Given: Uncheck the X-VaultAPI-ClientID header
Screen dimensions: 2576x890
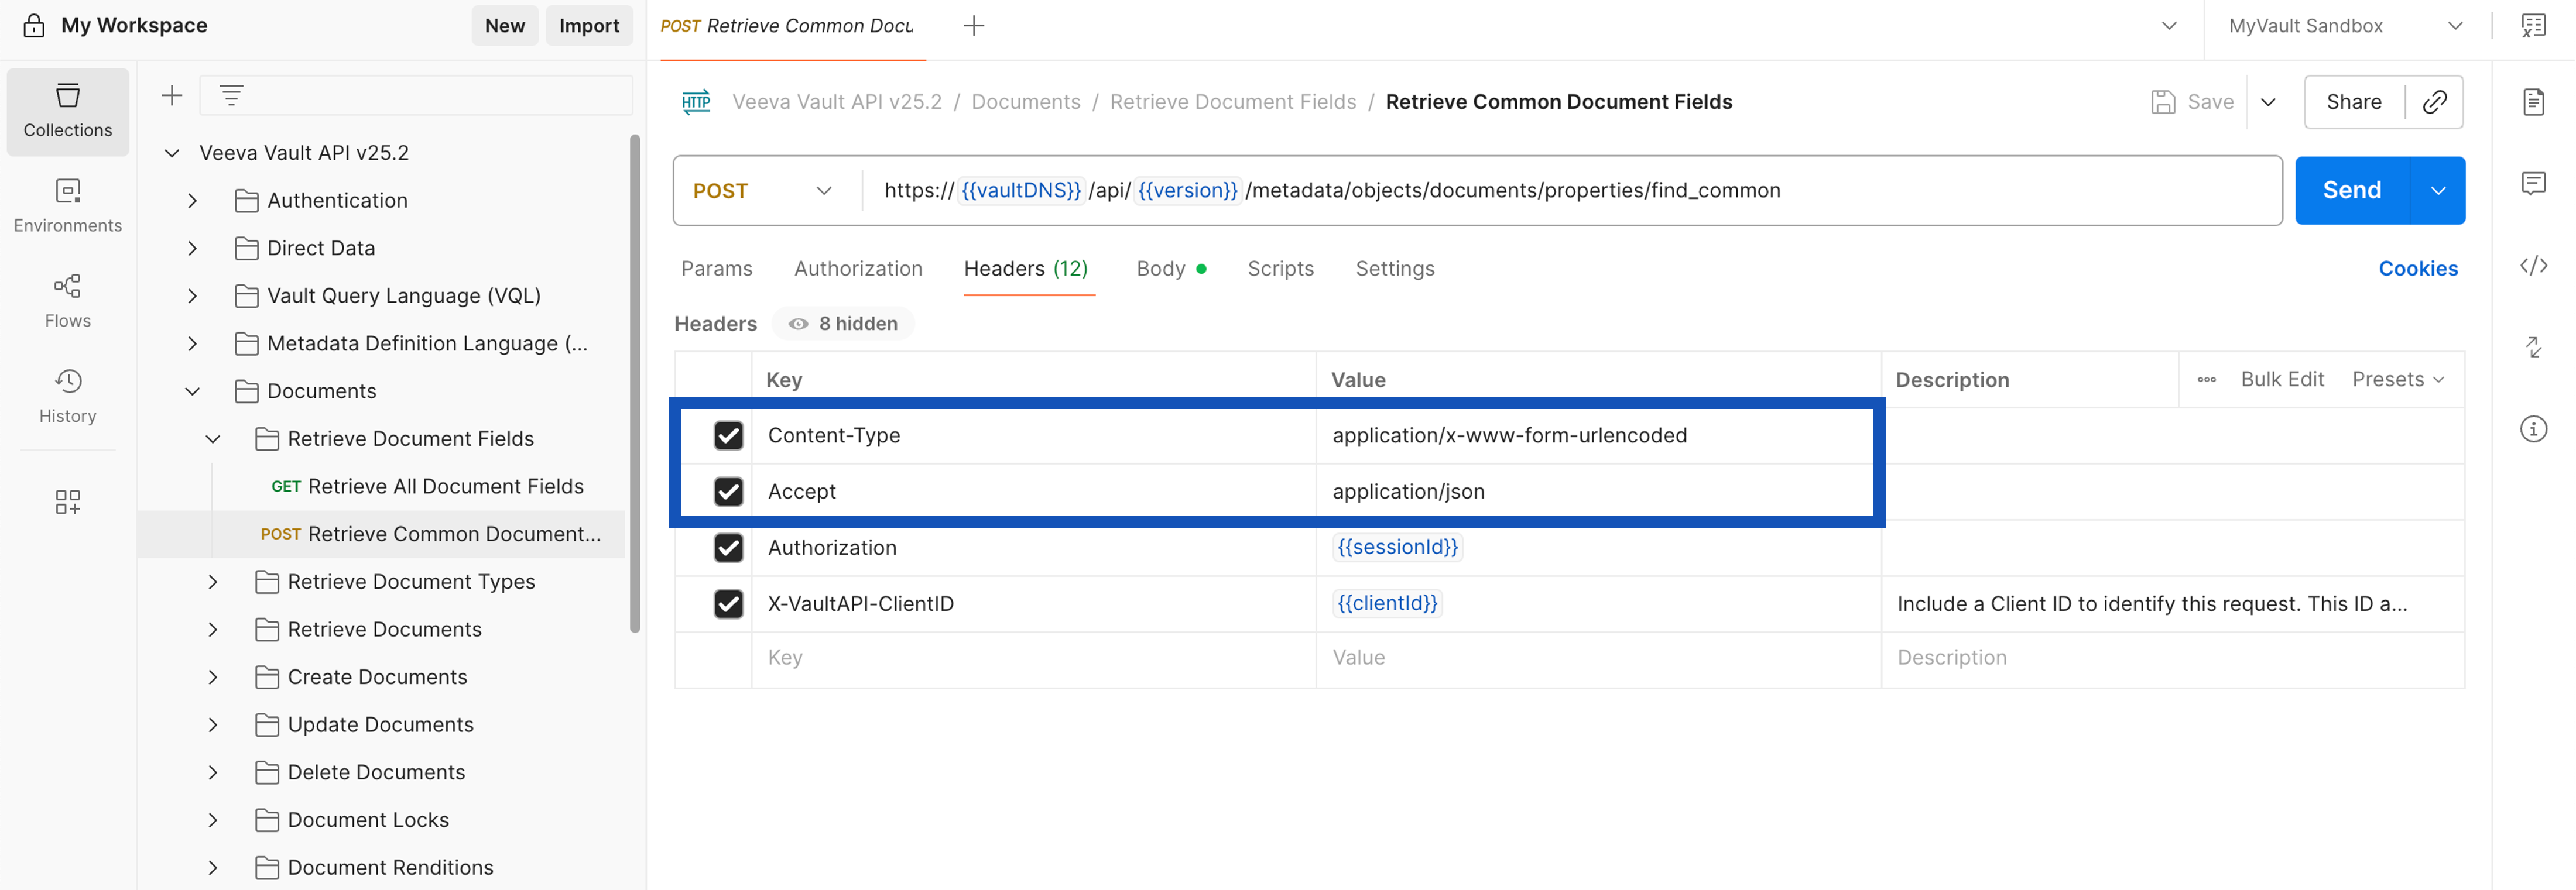Looking at the screenshot, I should pos(728,604).
